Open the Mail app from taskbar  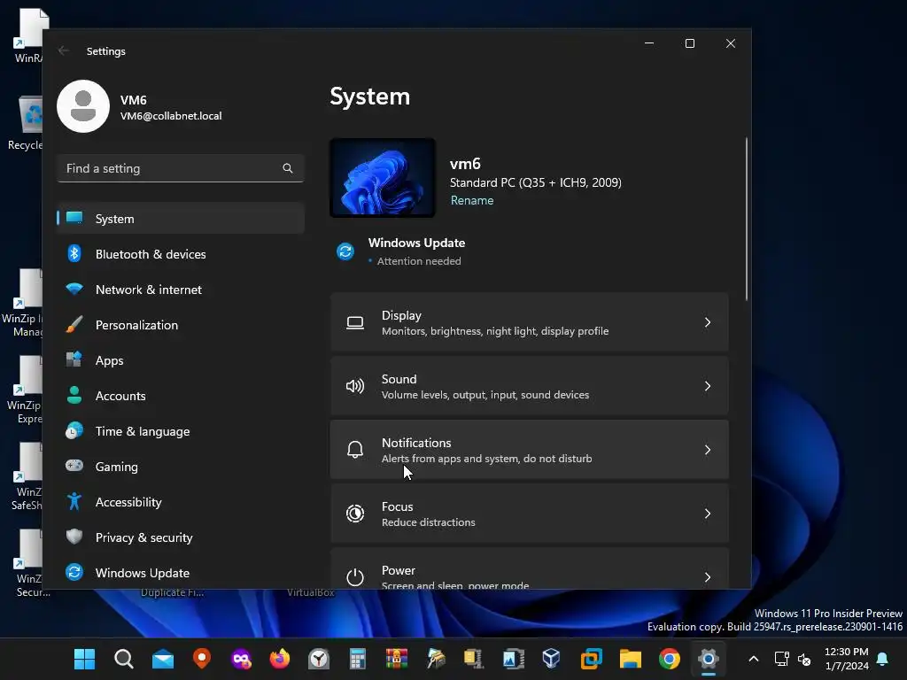[x=163, y=659]
